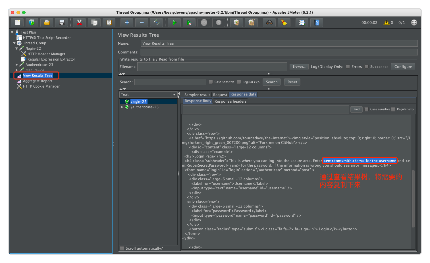The image size is (430, 263).
Task: Open the Templates icon
Action: point(32,22)
